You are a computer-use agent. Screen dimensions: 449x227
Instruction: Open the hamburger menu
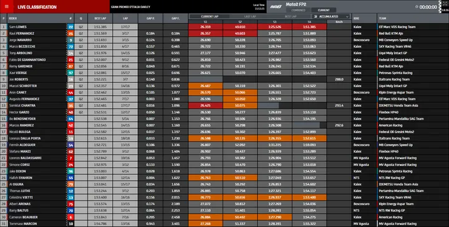(x=7, y=7)
